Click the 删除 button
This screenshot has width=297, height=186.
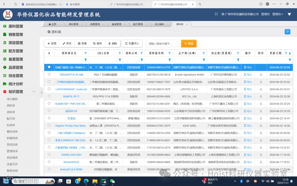pyautogui.click(x=113, y=44)
